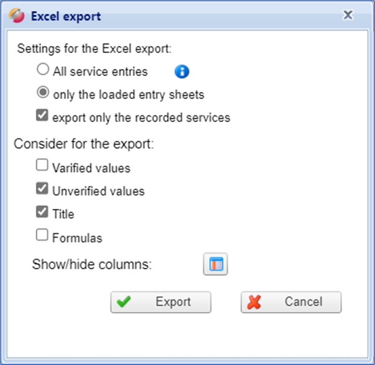Click the Excel export title bar text
Screen dimensions: 375x365
click(x=66, y=16)
